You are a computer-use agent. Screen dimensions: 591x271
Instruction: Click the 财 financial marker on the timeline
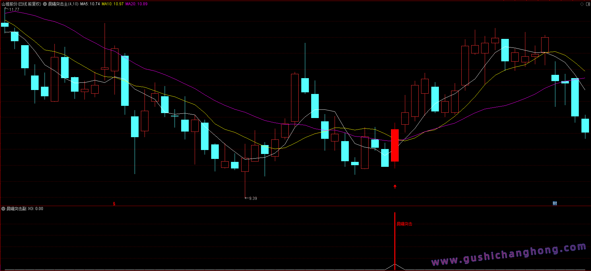tap(555, 203)
